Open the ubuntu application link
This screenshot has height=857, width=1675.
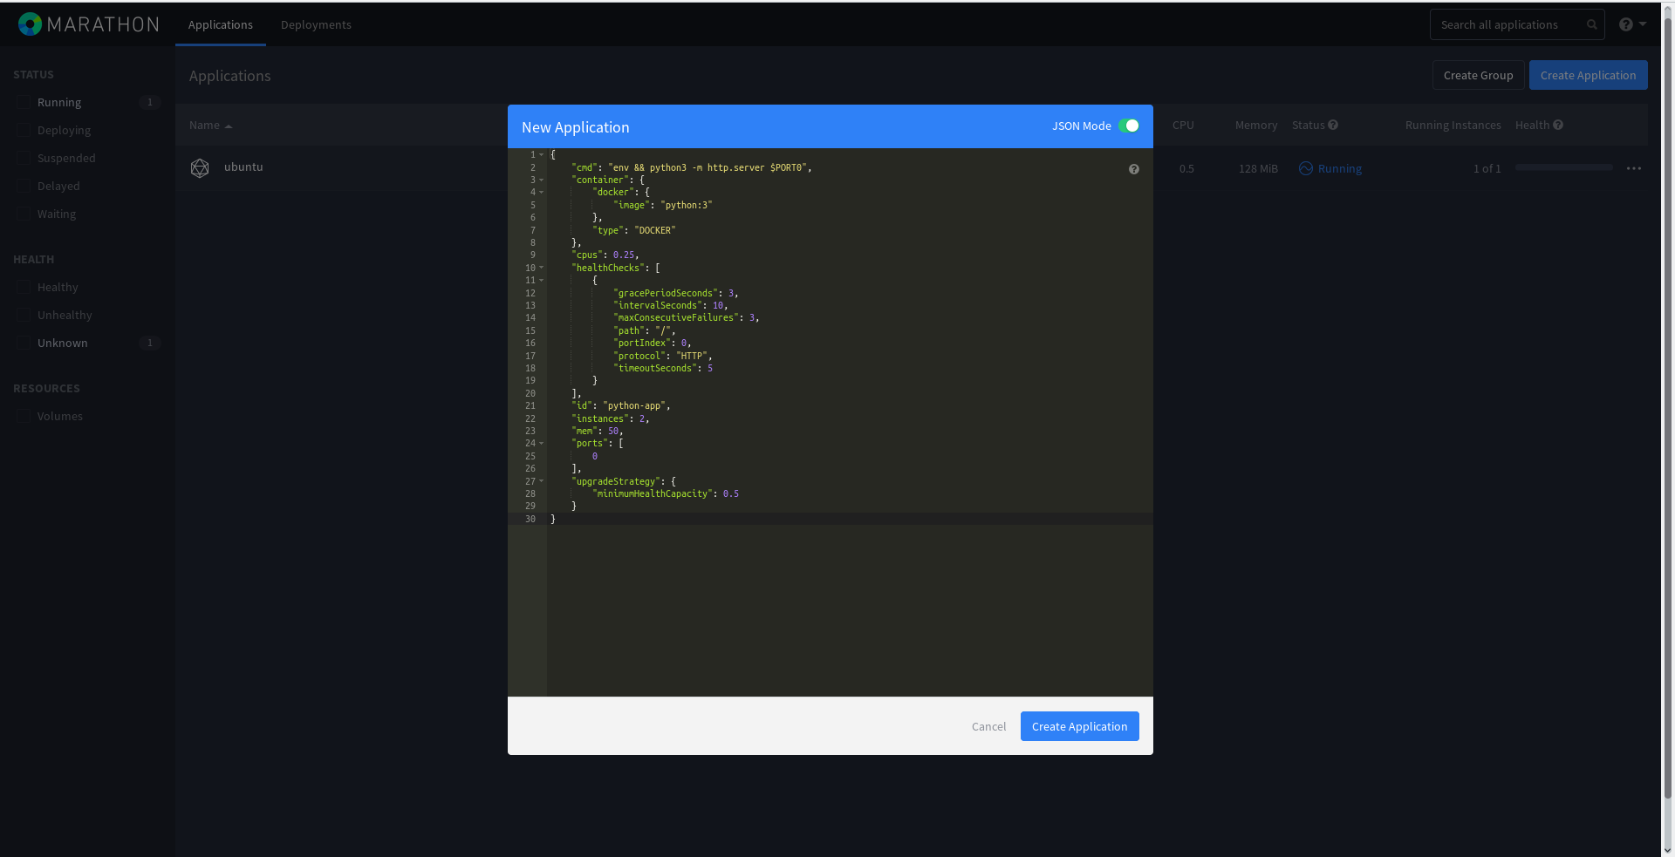[x=243, y=167]
